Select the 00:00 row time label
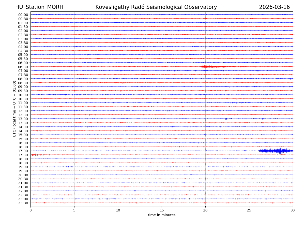Image resolution: width=305 pixels, height=229 pixels. (23, 15)
